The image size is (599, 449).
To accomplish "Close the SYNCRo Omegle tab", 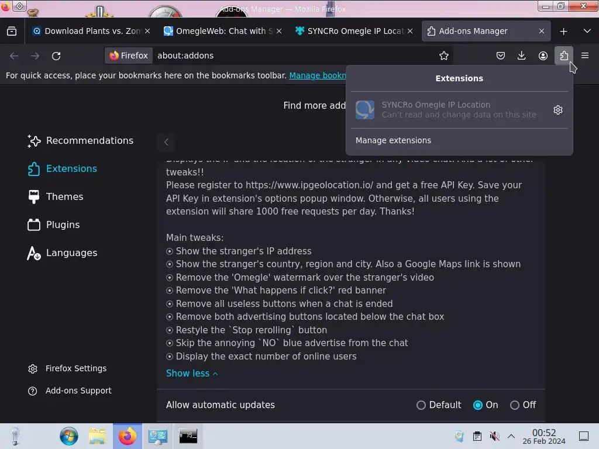I will pos(410,32).
